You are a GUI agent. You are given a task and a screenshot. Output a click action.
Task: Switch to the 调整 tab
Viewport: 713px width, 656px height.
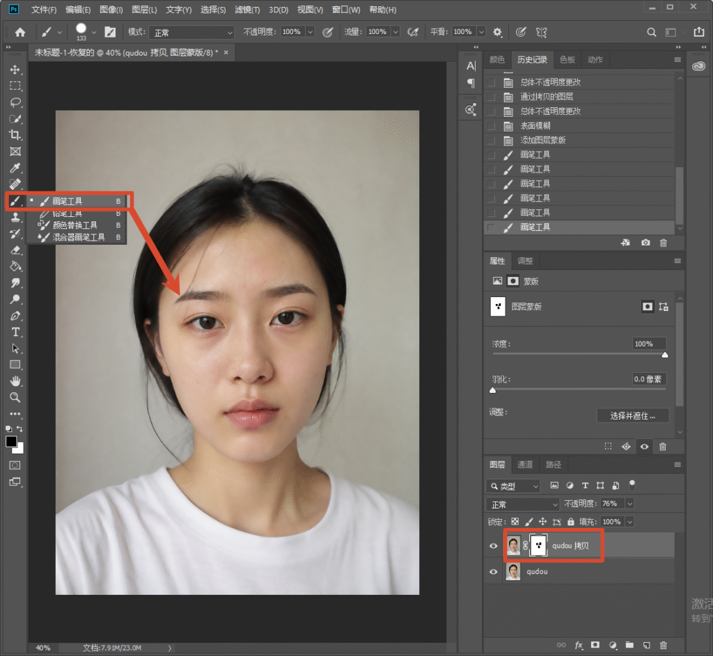tap(525, 261)
